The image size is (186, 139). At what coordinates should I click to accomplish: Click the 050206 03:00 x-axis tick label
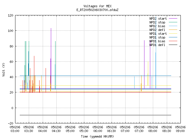coord(15,129)
